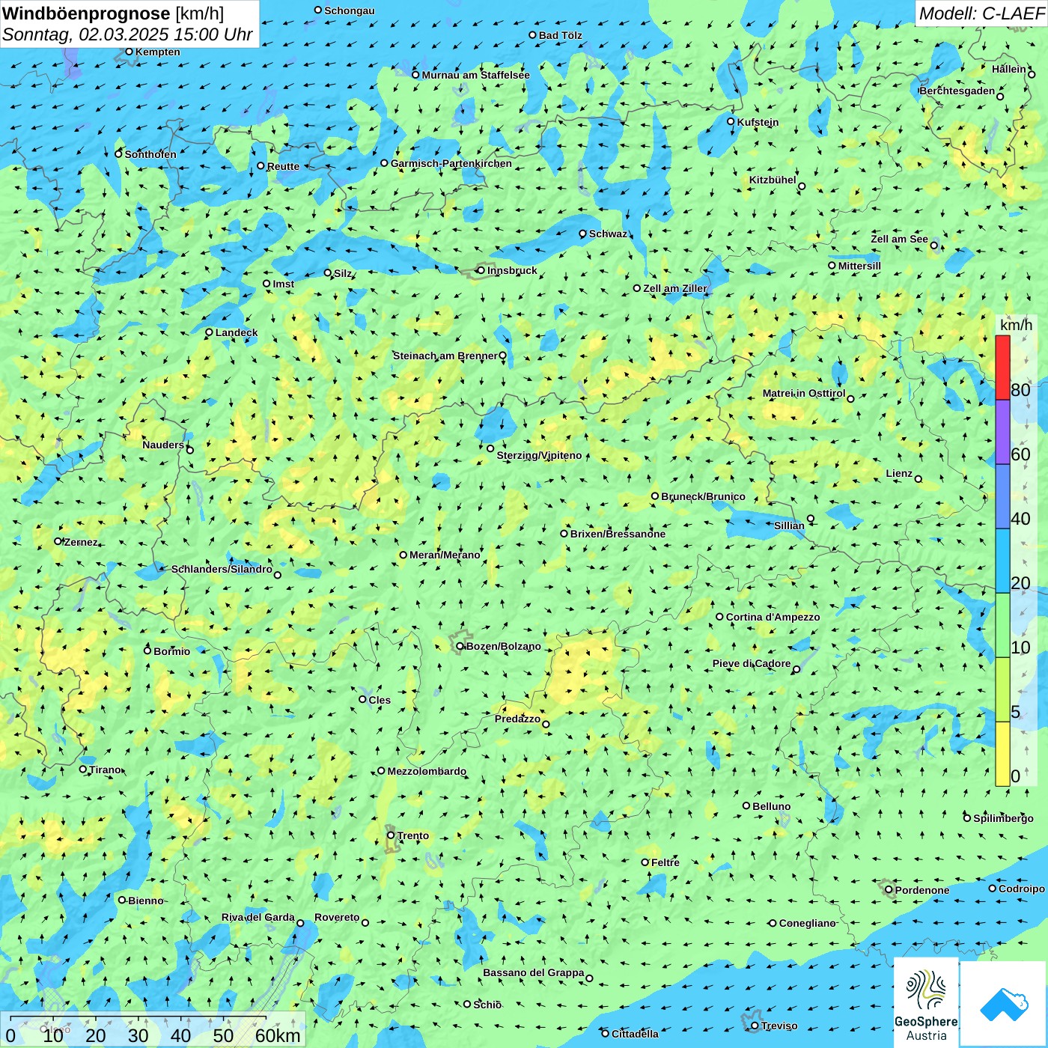Image resolution: width=1048 pixels, height=1048 pixels.
Task: Click the Pordenone city label
Action: point(921,890)
